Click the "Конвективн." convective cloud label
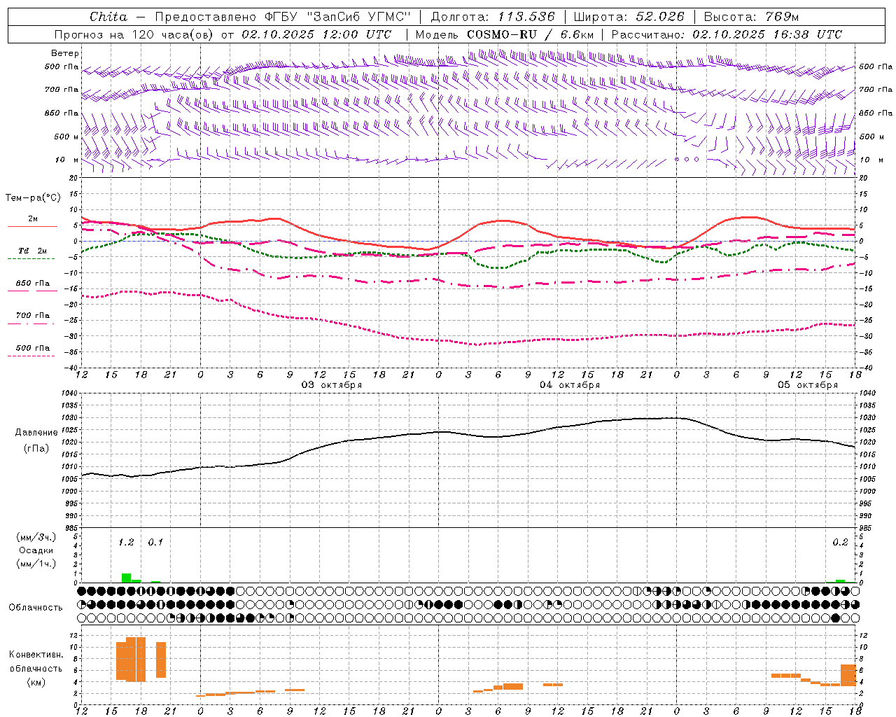Image resolution: width=896 pixels, height=717 pixels. pyautogui.click(x=36, y=655)
